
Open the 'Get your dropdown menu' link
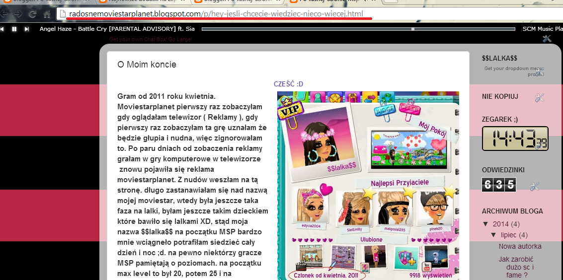point(514,71)
